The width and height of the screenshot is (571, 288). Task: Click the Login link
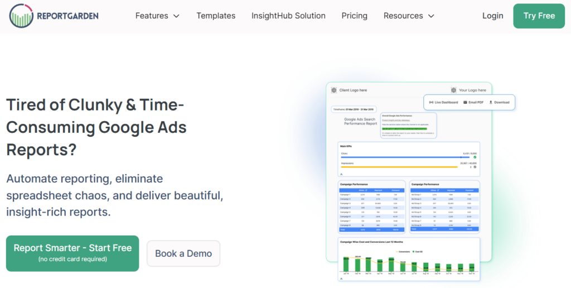tap(493, 16)
